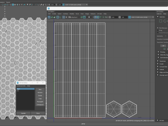Toggle viewport wireframe shading icon
This screenshot has width=168, height=126.
[10, 5]
